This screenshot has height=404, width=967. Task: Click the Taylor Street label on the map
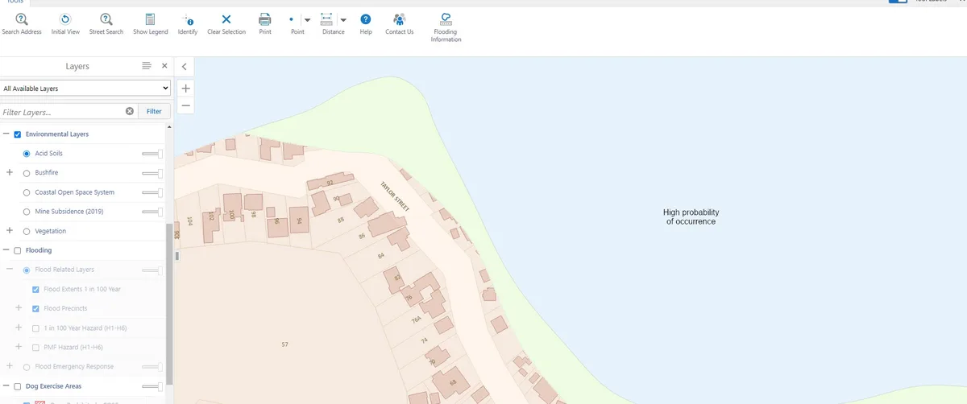click(x=395, y=197)
